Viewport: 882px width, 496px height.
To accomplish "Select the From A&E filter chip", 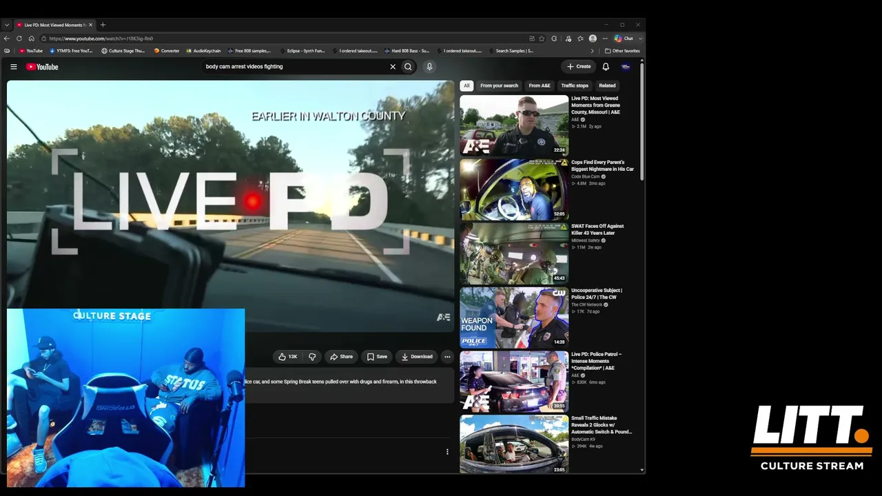I will pos(540,85).
